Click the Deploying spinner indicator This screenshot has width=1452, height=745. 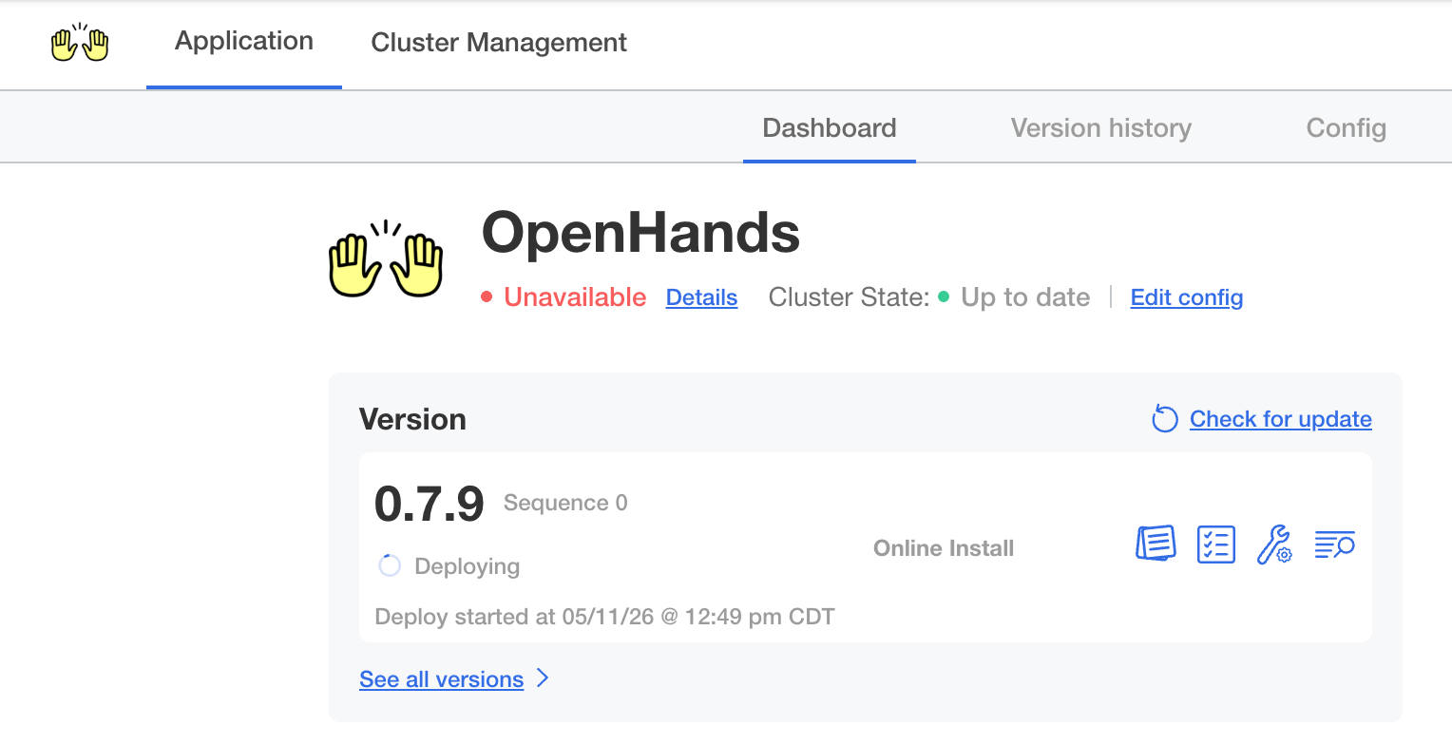tap(390, 566)
